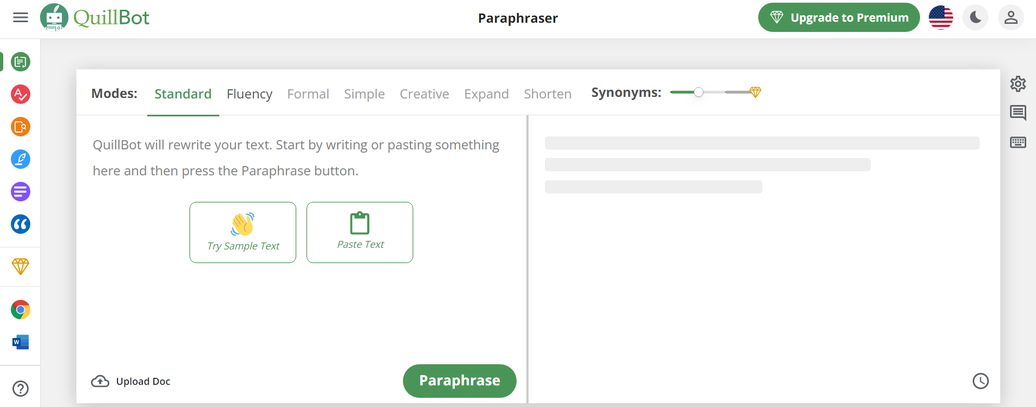Click the green Paraphrase button
This screenshot has height=407, width=1036.
[x=460, y=381]
